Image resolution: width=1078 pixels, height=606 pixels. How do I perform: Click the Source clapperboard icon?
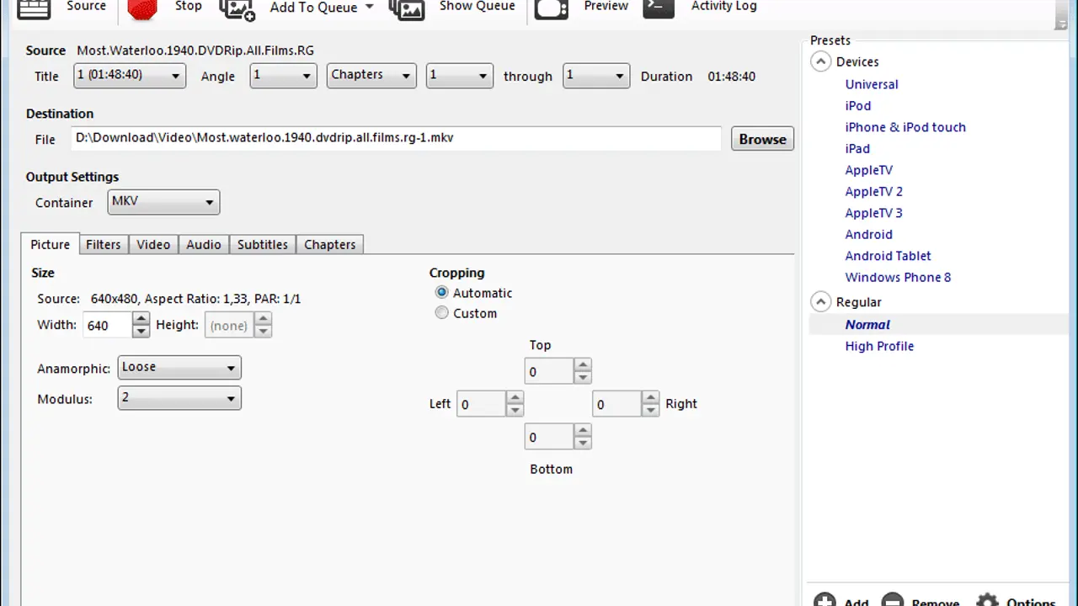click(x=34, y=8)
